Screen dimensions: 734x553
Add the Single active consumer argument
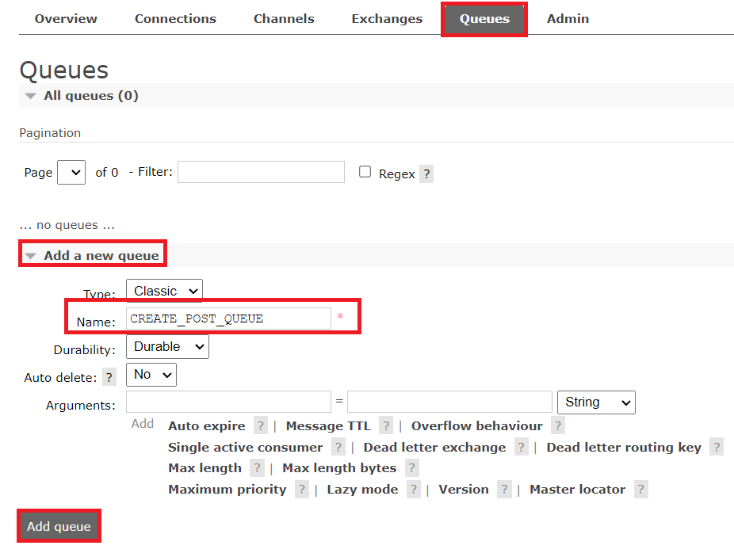click(245, 448)
